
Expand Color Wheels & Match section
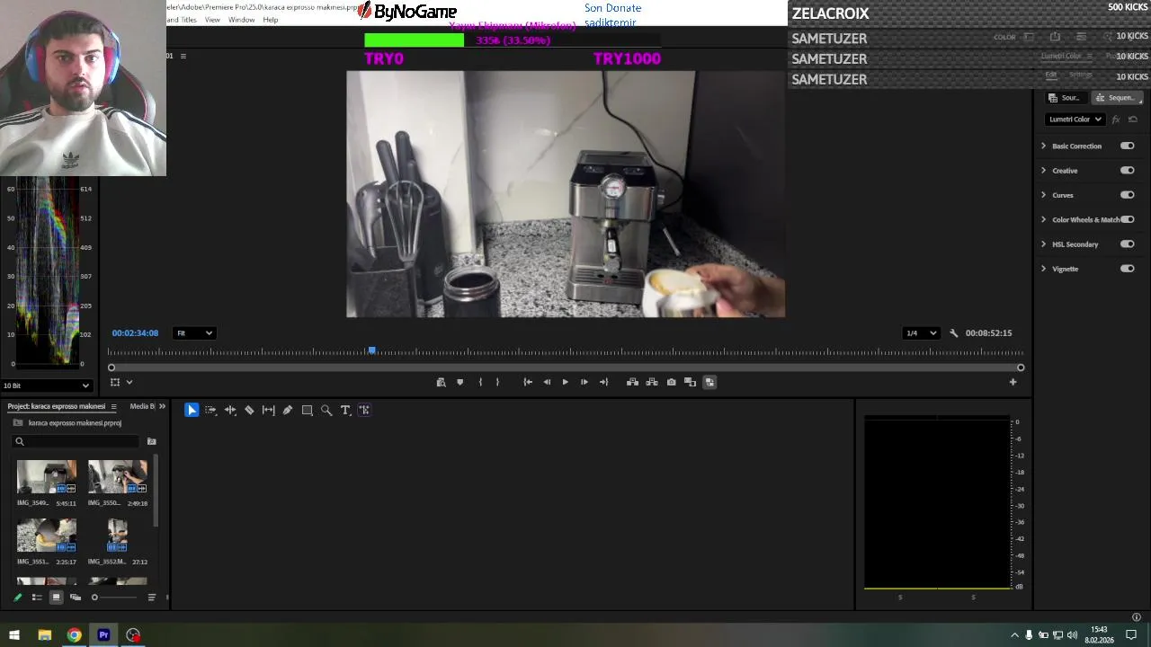coord(1043,219)
